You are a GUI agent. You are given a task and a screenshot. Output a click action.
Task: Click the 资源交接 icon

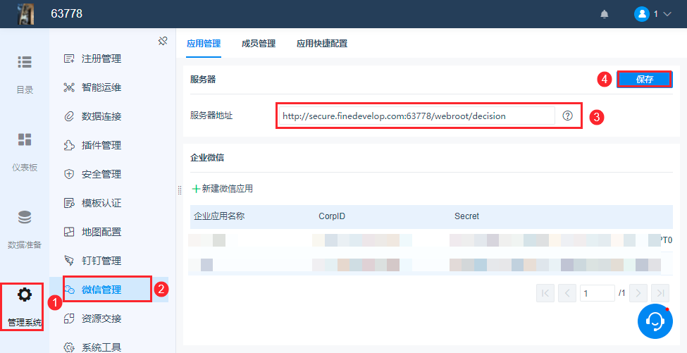(69, 319)
